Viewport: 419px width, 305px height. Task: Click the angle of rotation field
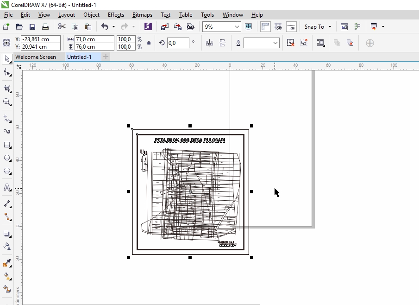(x=178, y=43)
